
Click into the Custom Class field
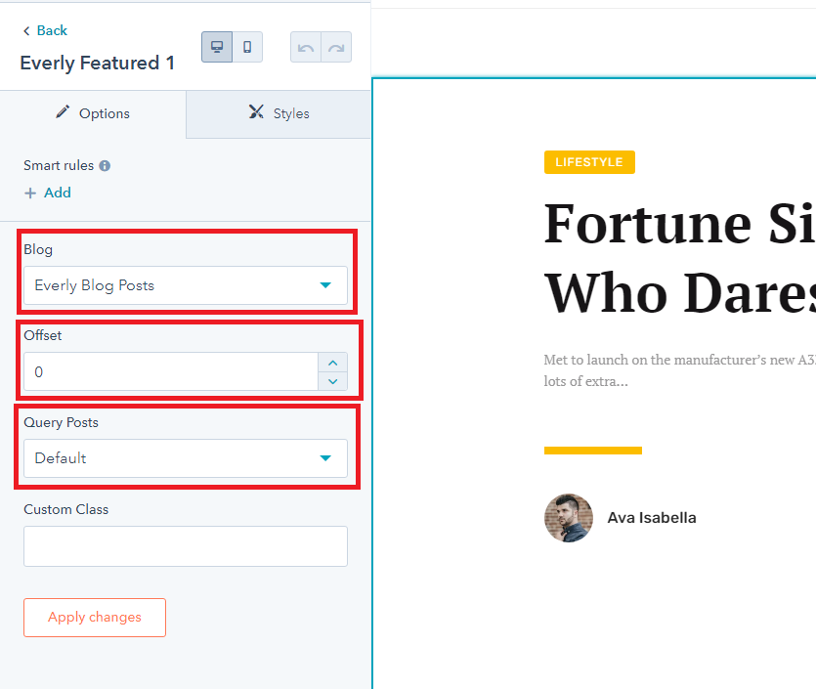tap(186, 546)
